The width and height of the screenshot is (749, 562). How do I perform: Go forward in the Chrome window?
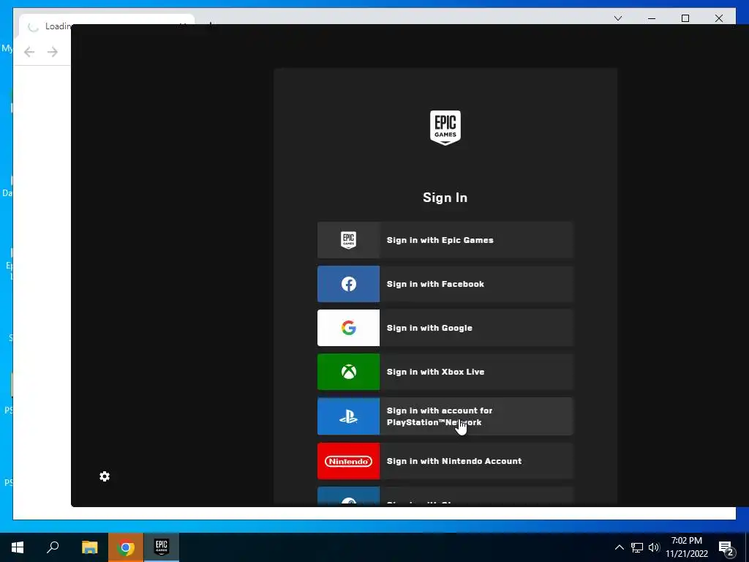tap(53, 52)
